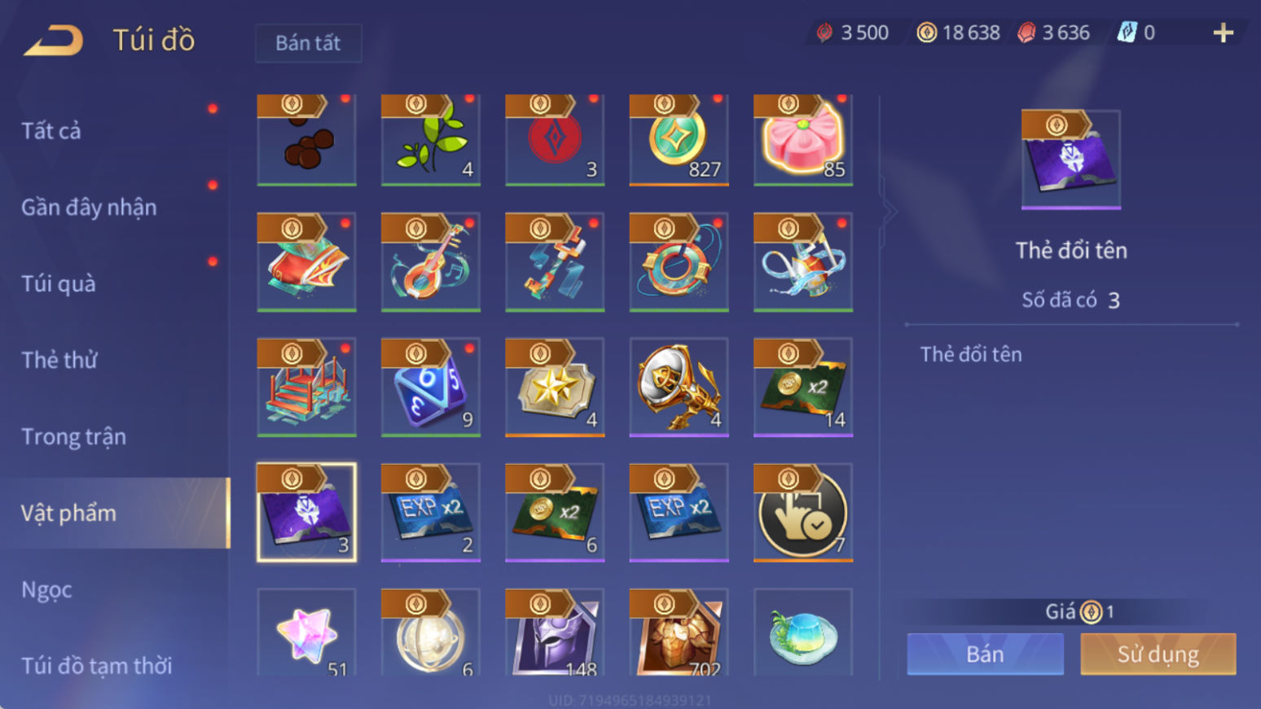This screenshot has width=1261, height=709.
Task: Select the blue dice item
Action: (431, 387)
